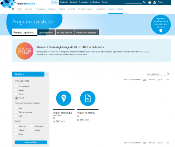Open the Popust pri nakupu artiklov icon
Screen dimensions: 175x147
(64, 98)
